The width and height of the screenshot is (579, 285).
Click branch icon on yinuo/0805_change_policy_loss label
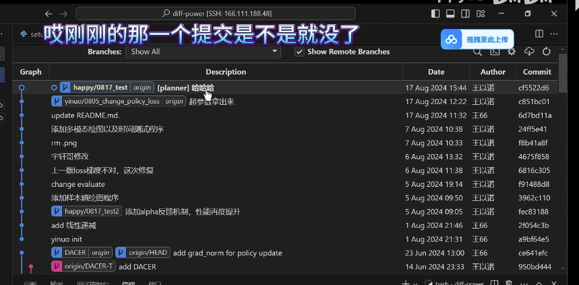[57, 101]
